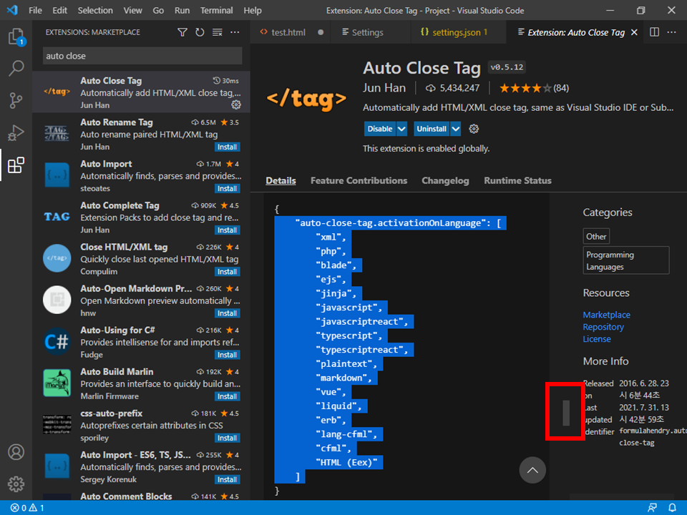Screen dimensions: 687x515
Task: Install the Auto-Using for C# extension
Action: [227, 355]
